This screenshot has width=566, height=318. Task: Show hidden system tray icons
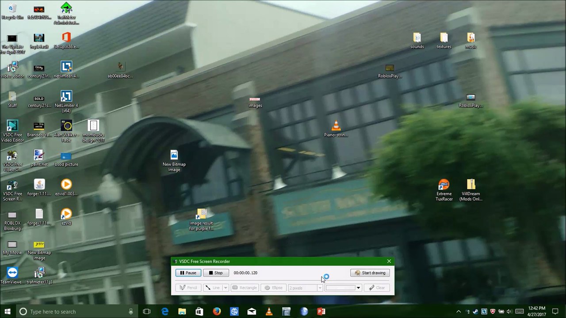(x=459, y=311)
